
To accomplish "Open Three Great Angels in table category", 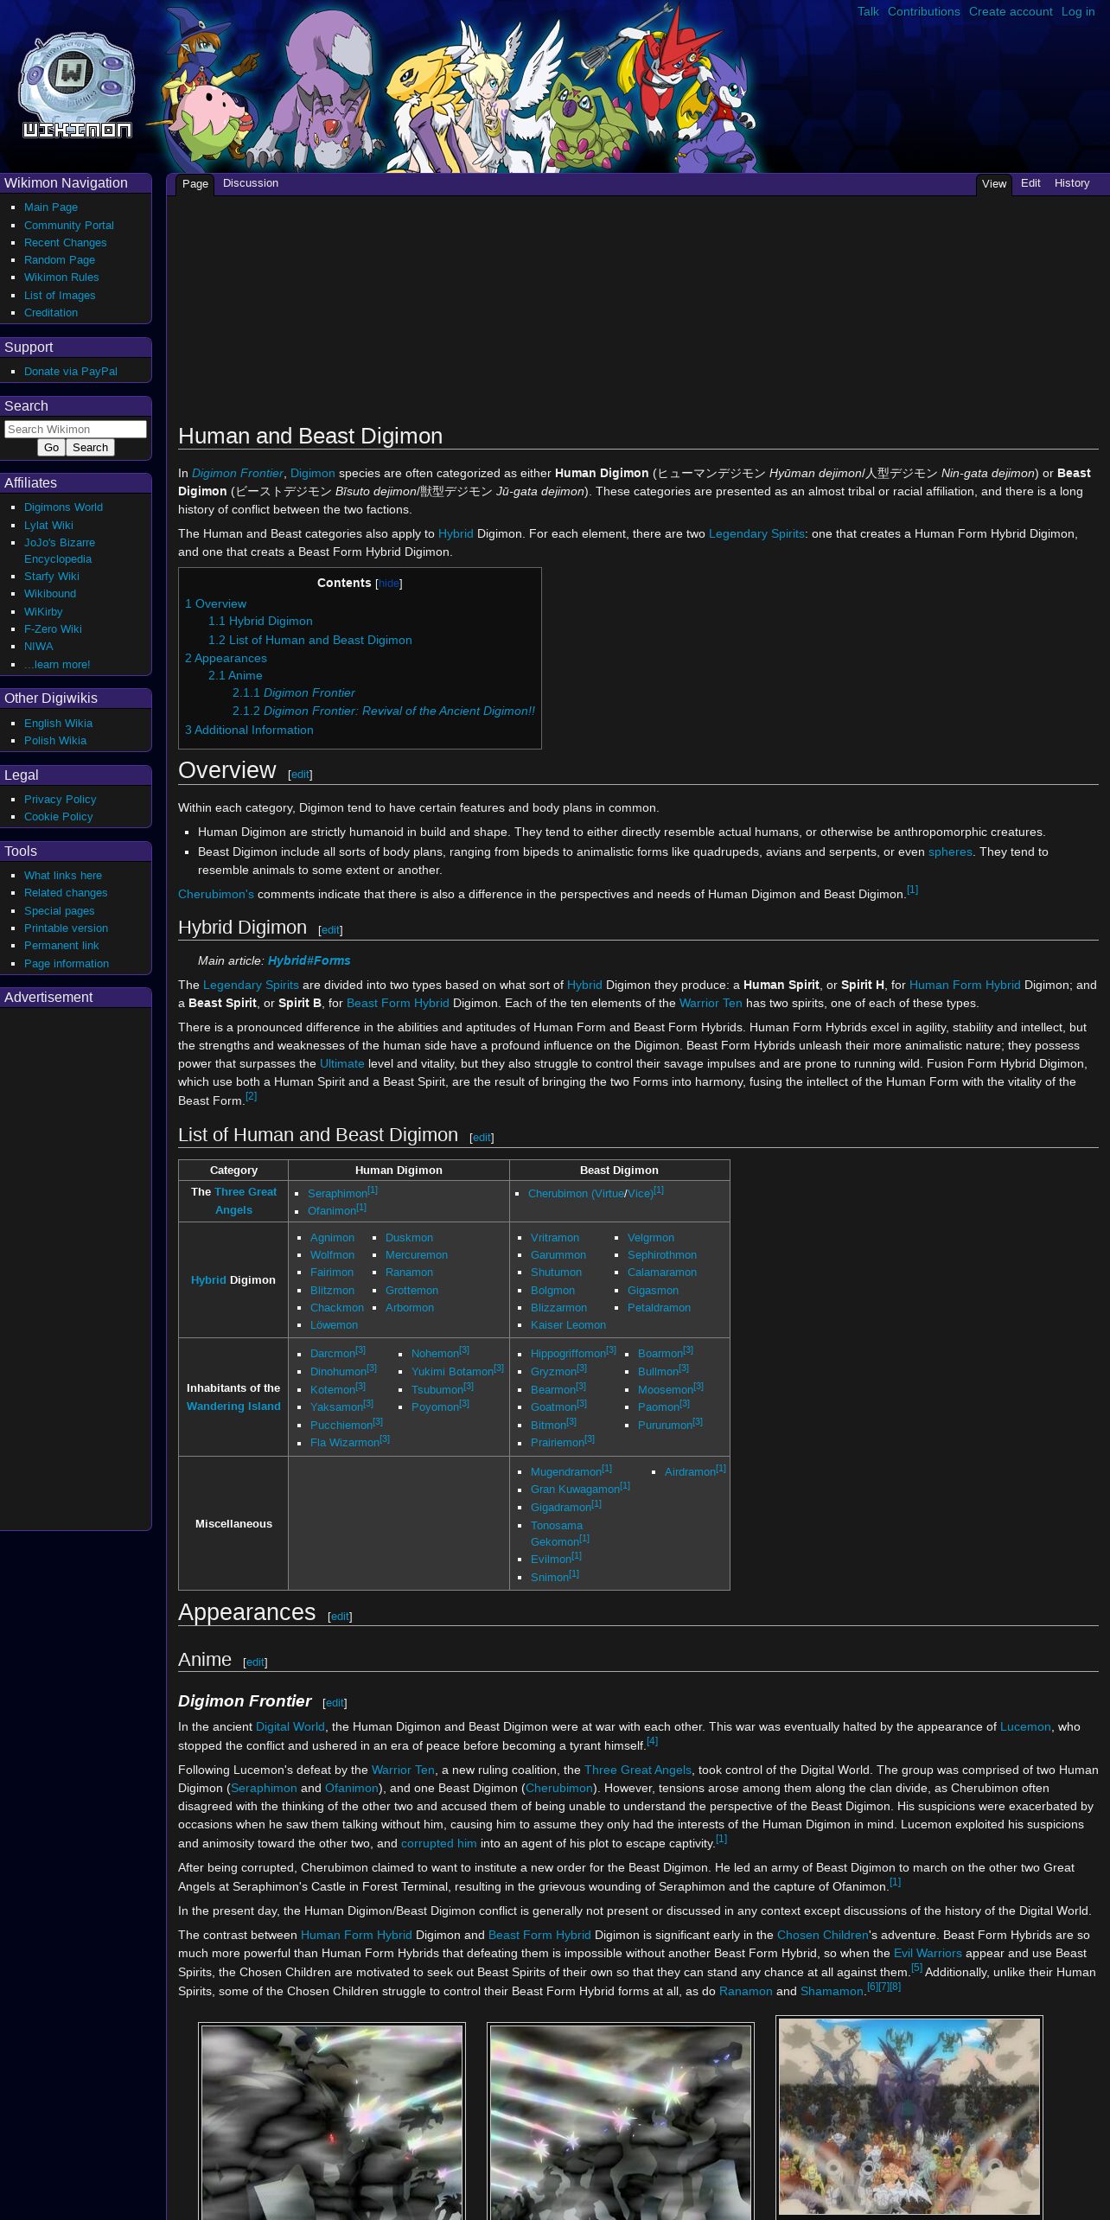I will click(246, 1201).
